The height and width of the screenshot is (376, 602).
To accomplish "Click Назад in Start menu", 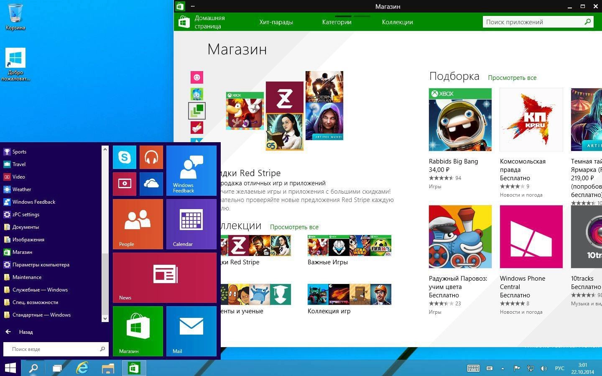I will pyautogui.click(x=19, y=332).
